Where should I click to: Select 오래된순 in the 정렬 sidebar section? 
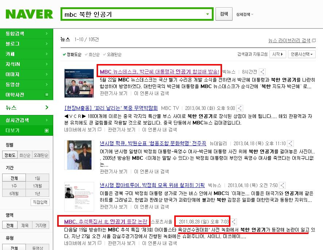(x=41, y=155)
